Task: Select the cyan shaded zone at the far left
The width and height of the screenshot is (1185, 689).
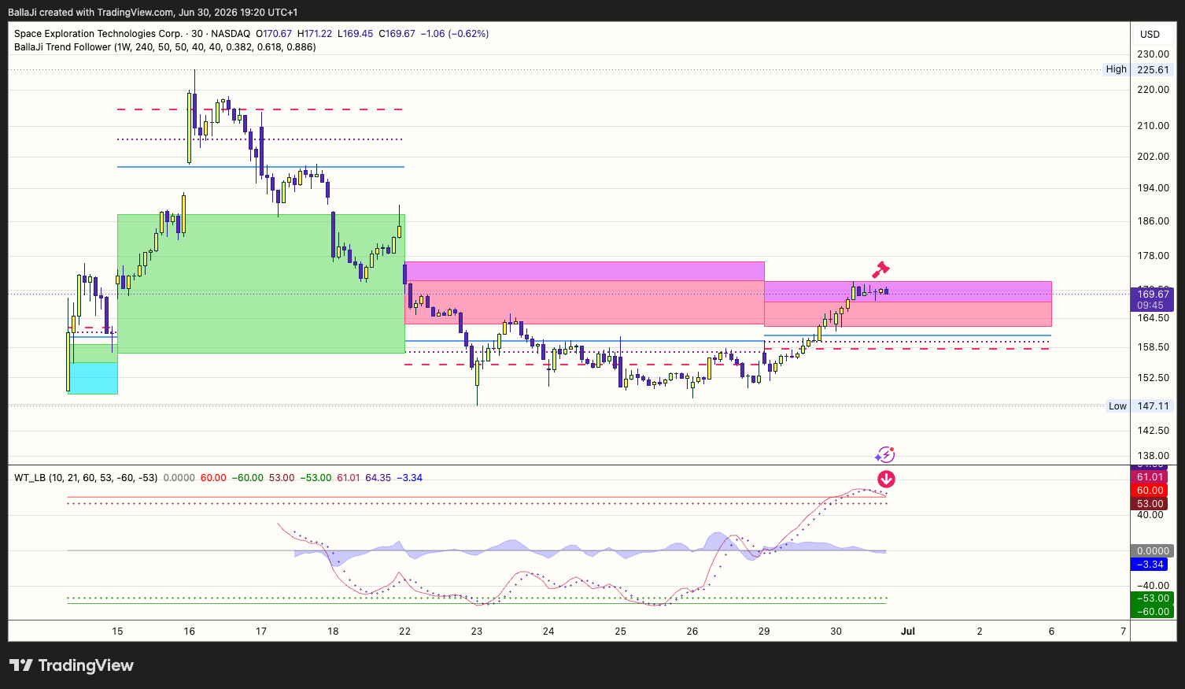Action: (93, 378)
